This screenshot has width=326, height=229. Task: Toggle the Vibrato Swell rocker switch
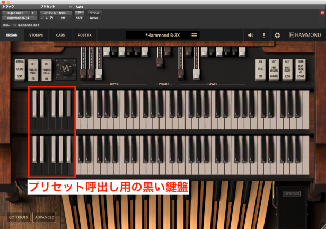33,70
